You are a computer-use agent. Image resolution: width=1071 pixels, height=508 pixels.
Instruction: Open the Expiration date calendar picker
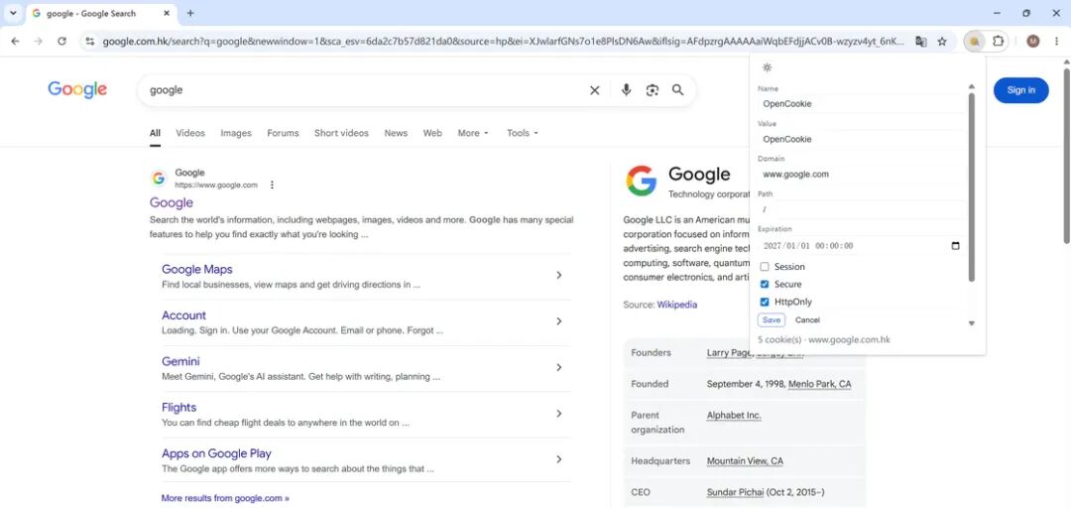pos(955,245)
